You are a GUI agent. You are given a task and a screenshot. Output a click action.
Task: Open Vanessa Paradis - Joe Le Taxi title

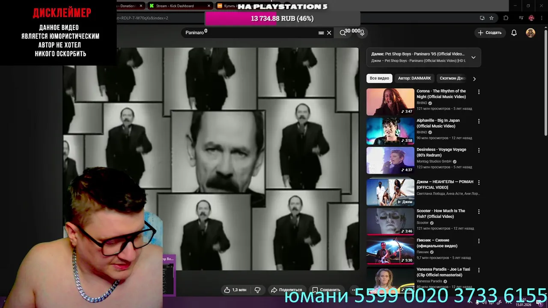point(443,272)
